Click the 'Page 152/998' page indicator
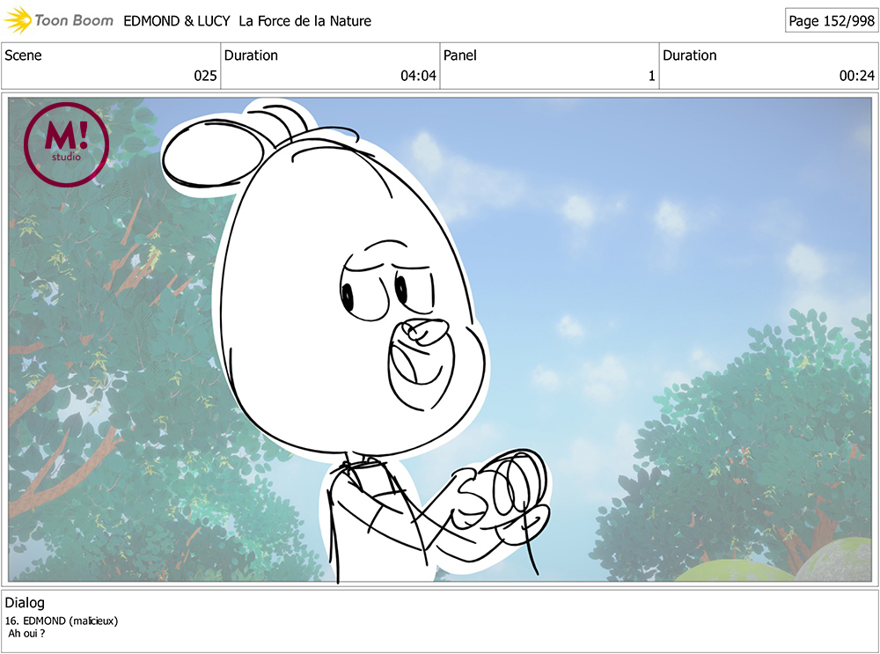This screenshot has height=654, width=880. click(832, 21)
